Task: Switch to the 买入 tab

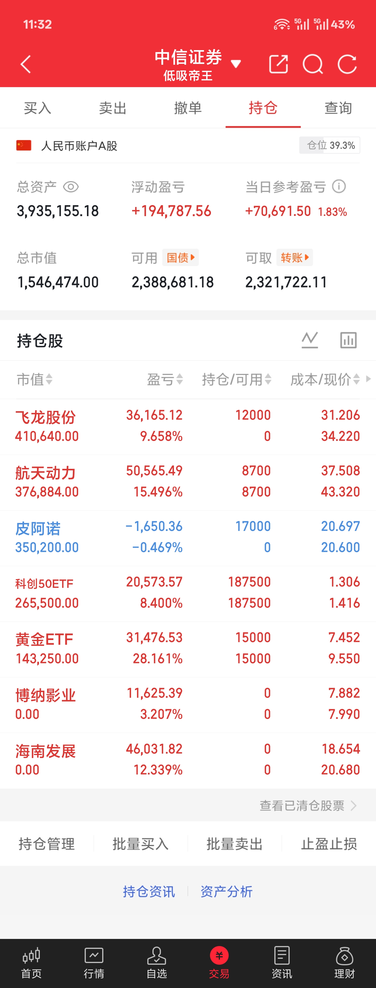Action: click(x=38, y=108)
